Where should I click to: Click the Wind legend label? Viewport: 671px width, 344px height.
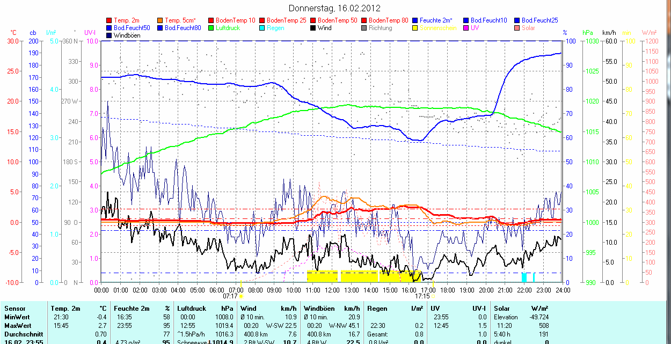tap(324, 28)
